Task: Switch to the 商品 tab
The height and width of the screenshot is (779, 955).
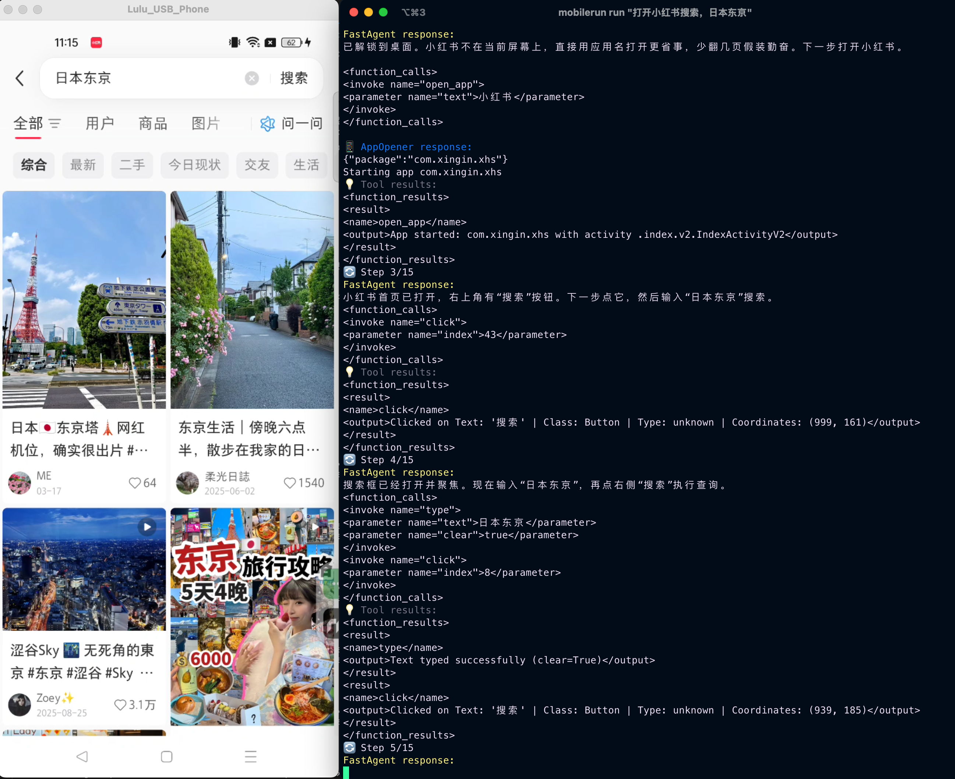Action: click(152, 123)
